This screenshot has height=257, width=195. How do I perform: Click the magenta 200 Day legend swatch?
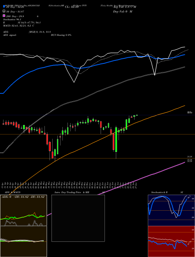4,16
